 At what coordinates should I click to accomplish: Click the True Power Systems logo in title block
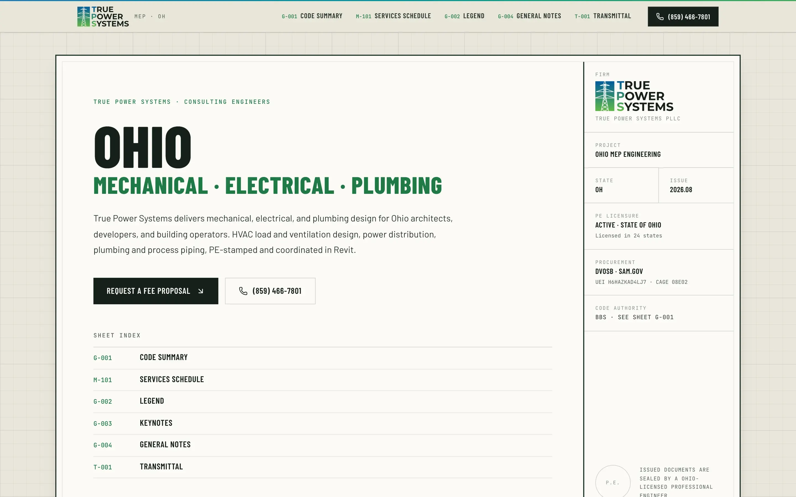pyautogui.click(x=634, y=96)
